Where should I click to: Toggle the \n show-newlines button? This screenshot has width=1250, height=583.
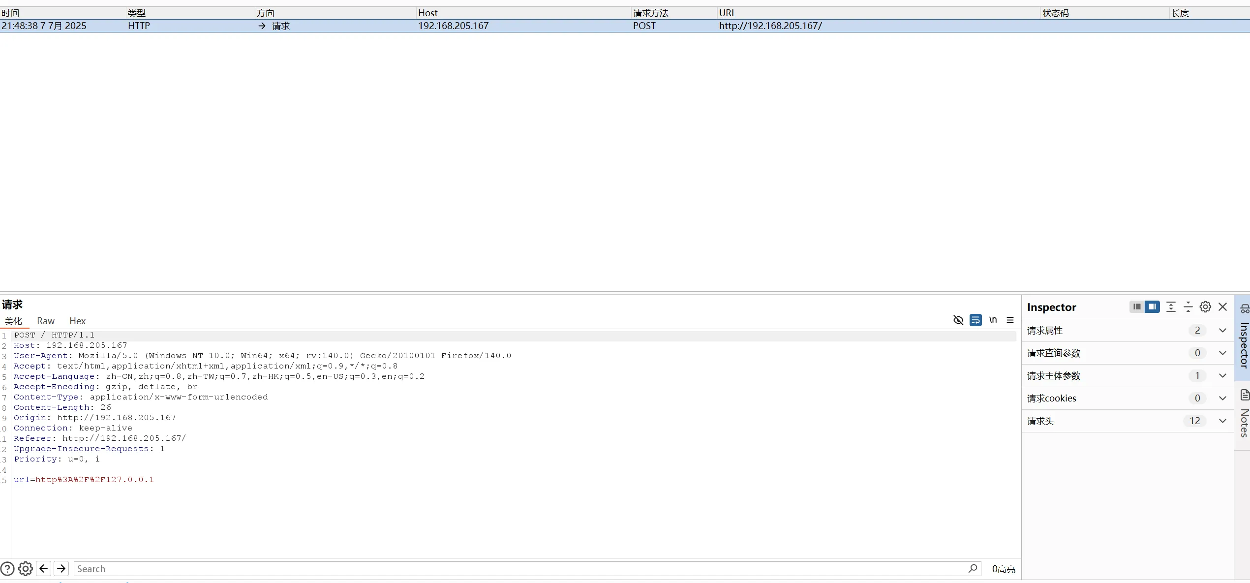993,320
